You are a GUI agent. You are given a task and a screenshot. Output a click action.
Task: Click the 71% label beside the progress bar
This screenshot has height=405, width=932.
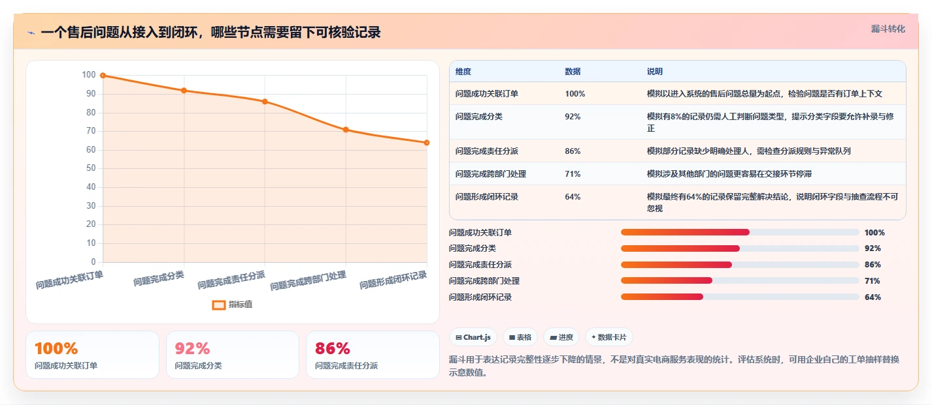873,281
